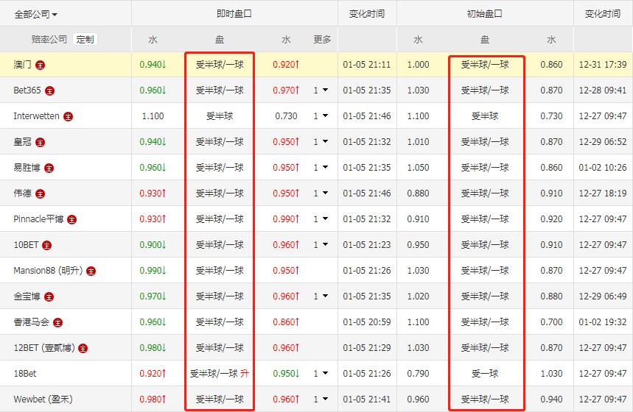This screenshot has width=633, height=412.
Task: Click the 0.880 initial odds in 伟德 row
Action: pos(419,193)
